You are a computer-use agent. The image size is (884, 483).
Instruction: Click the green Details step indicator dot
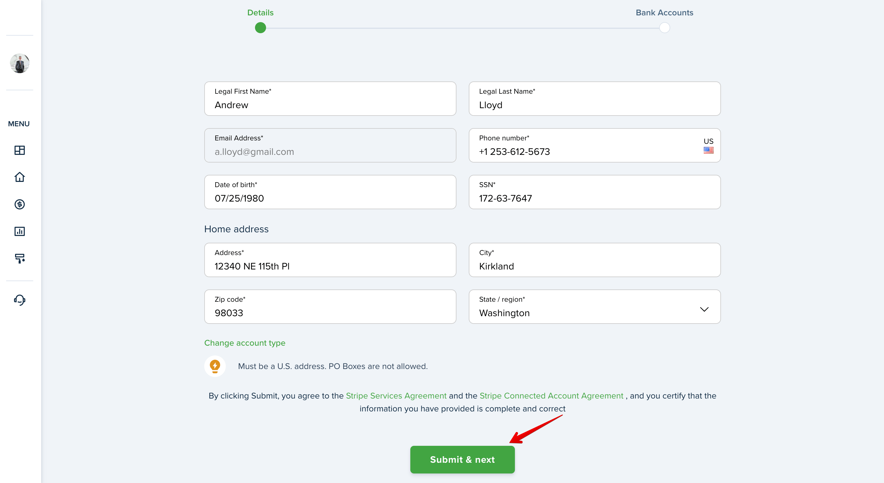261,28
